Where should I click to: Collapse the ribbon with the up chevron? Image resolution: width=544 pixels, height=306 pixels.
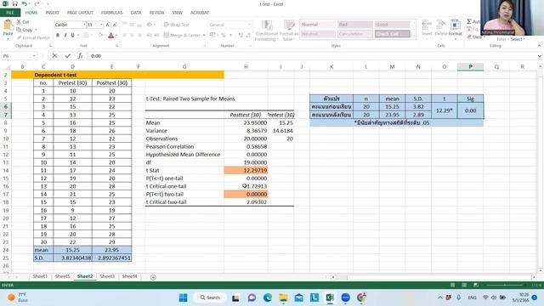pos(539,45)
